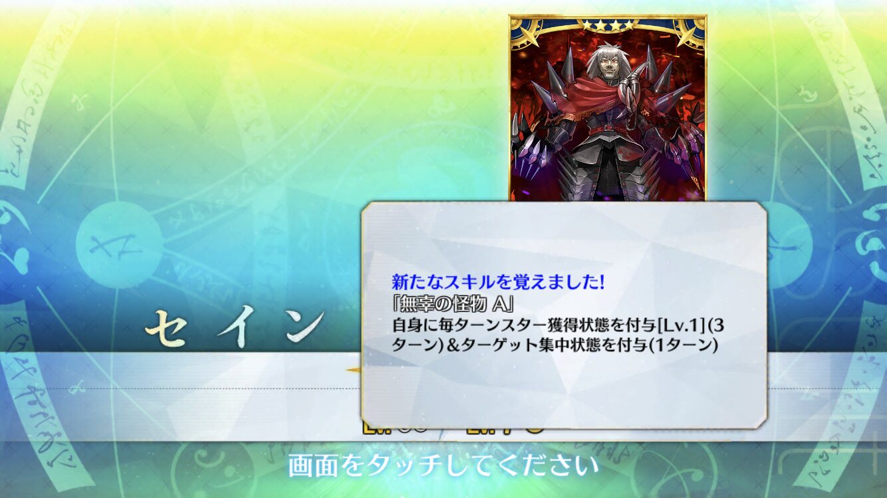Click the left corner star ornament on card
The height and width of the screenshot is (498, 887).
[523, 31]
